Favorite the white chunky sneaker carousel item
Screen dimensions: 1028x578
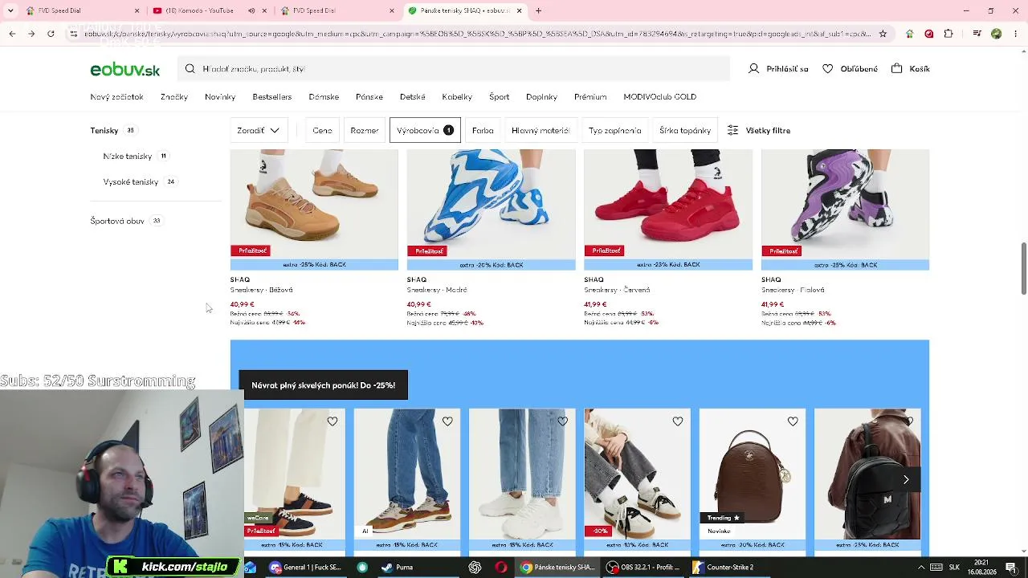pyautogui.click(x=562, y=421)
